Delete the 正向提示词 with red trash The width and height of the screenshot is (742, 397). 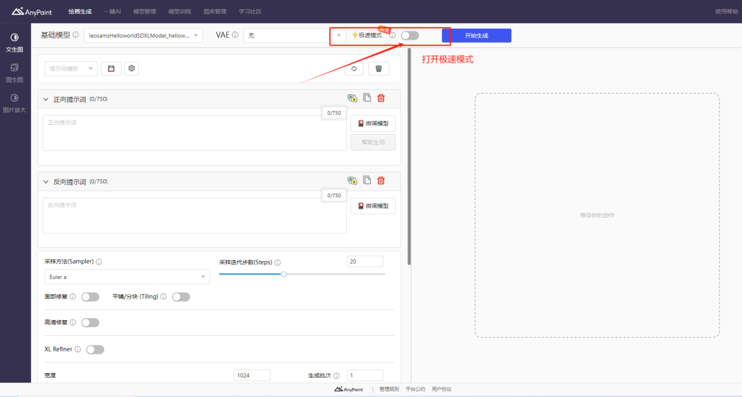[381, 98]
